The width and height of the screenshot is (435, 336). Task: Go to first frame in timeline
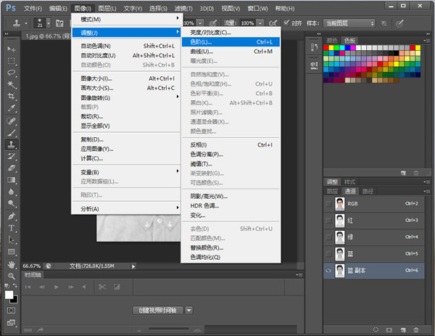pos(28,287)
